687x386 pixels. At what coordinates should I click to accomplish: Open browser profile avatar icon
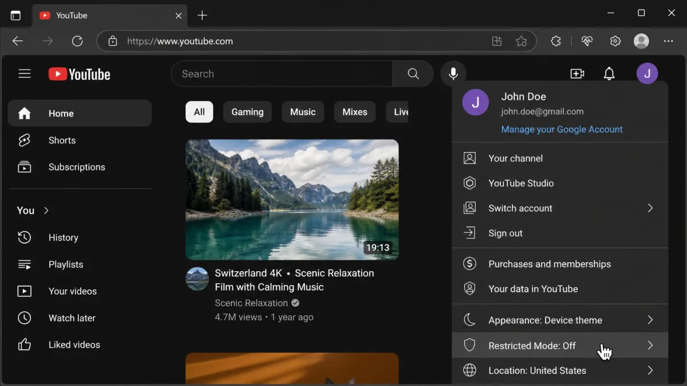641,41
